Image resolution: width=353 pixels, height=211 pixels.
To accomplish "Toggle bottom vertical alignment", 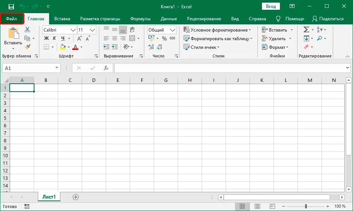I will (123, 30).
